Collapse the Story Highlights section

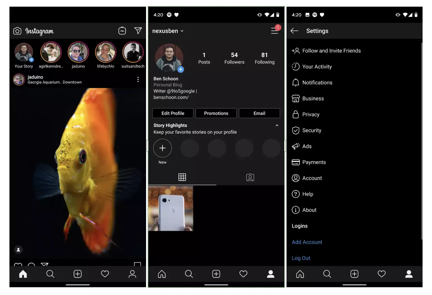[277, 125]
